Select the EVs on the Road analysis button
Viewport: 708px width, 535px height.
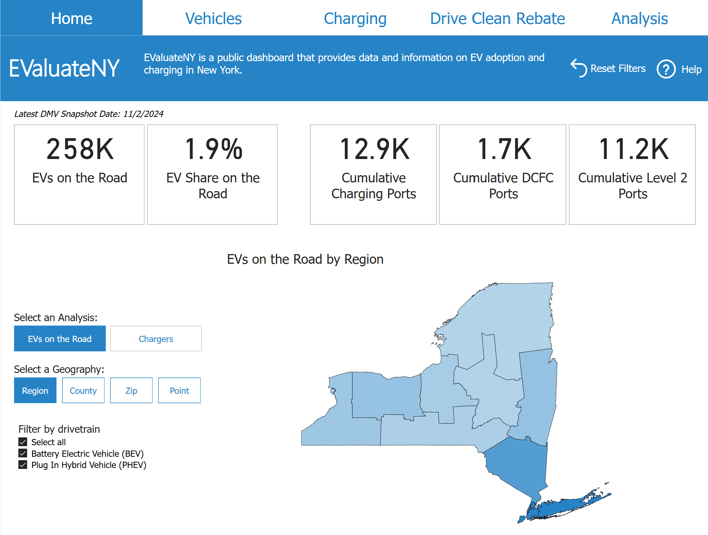pos(60,339)
